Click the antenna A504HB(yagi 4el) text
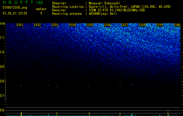183x116 pixels. pos(103,14)
